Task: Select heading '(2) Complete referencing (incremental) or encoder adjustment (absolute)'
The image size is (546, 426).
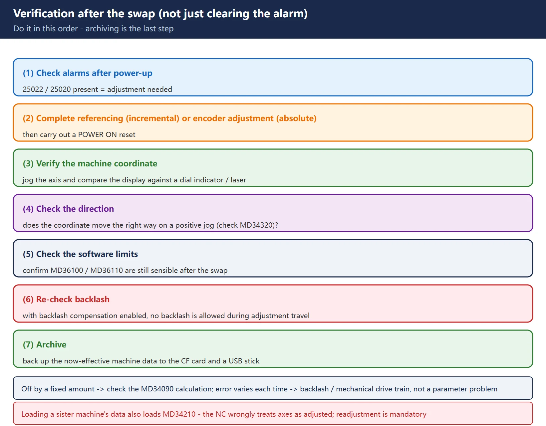Action: pyautogui.click(x=169, y=118)
